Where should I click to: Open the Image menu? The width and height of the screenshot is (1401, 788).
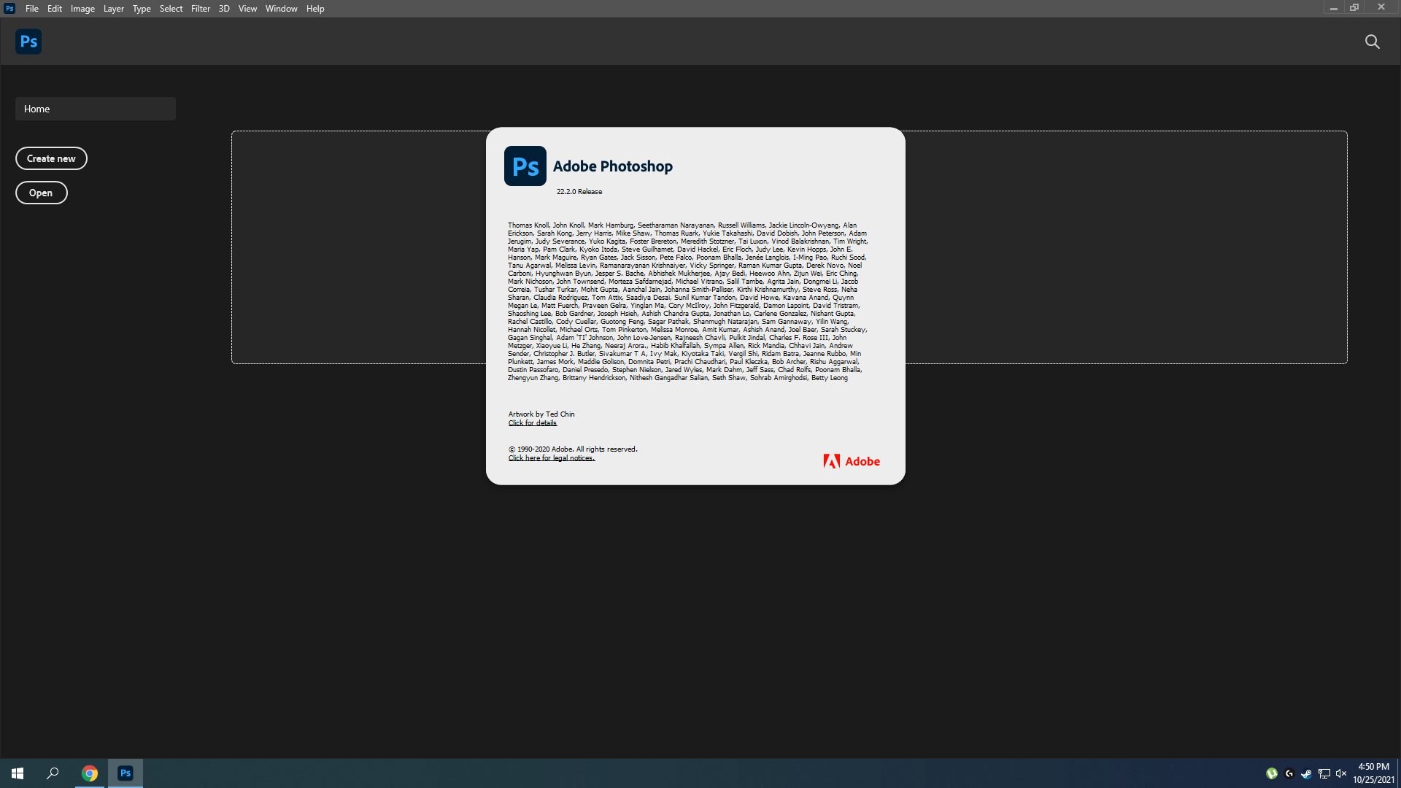(x=82, y=9)
